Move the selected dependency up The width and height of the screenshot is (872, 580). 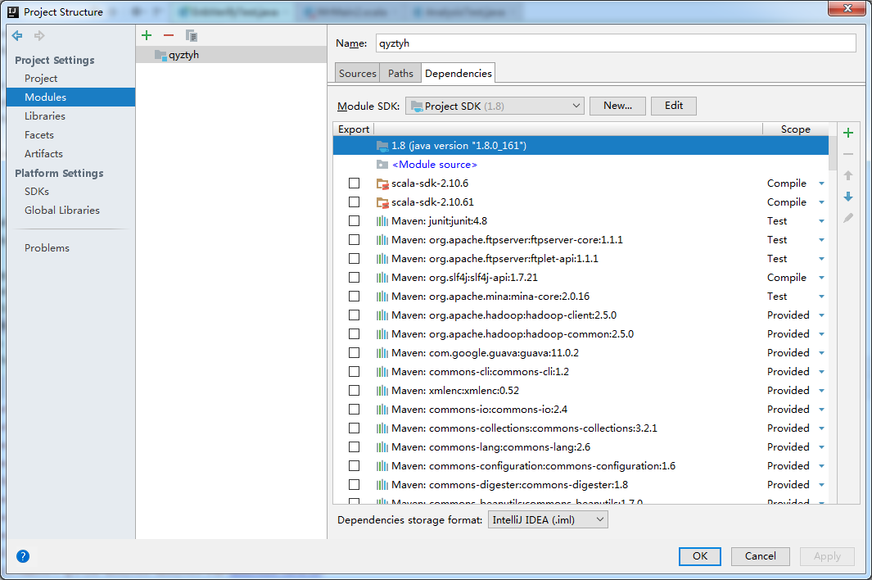pos(848,175)
